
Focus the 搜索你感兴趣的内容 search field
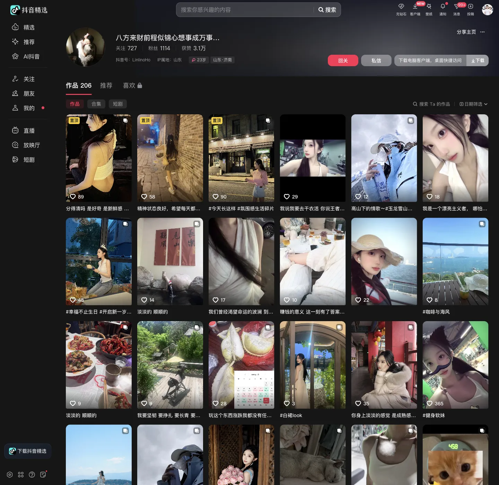[x=246, y=10]
